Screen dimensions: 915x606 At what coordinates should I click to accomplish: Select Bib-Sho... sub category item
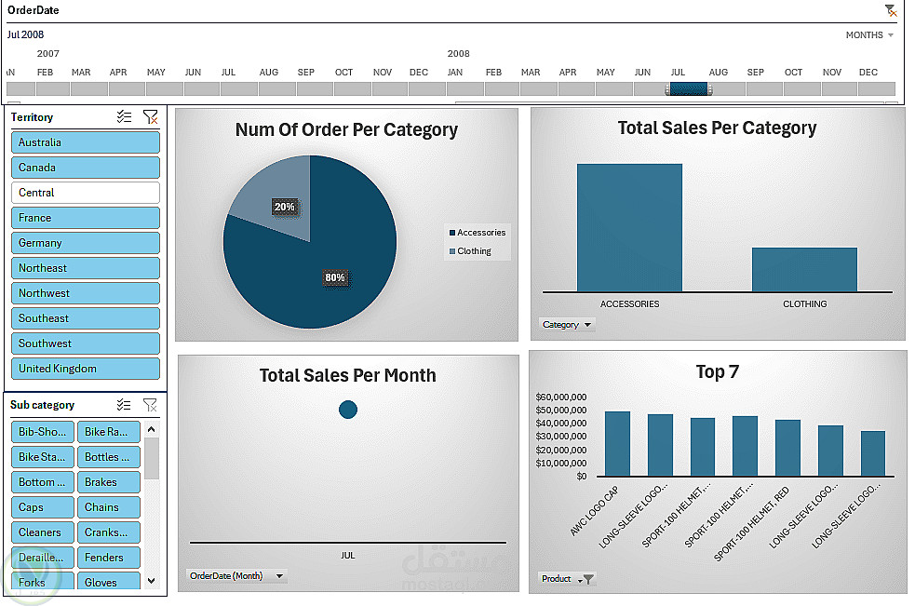click(43, 432)
